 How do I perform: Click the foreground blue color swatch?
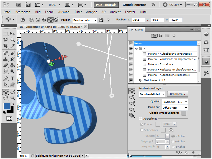[x=7, y=106]
